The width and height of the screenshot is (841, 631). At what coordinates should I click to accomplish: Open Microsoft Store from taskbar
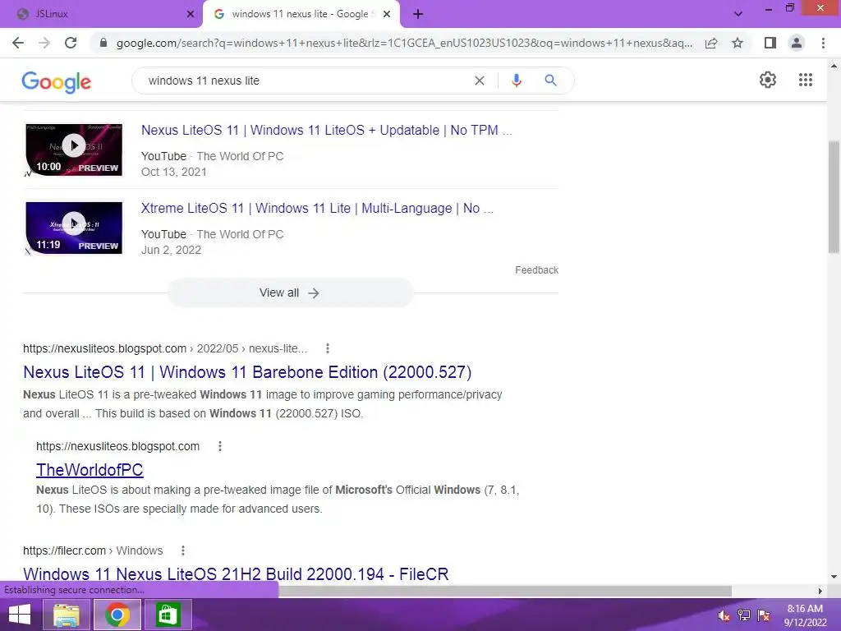coord(168,615)
